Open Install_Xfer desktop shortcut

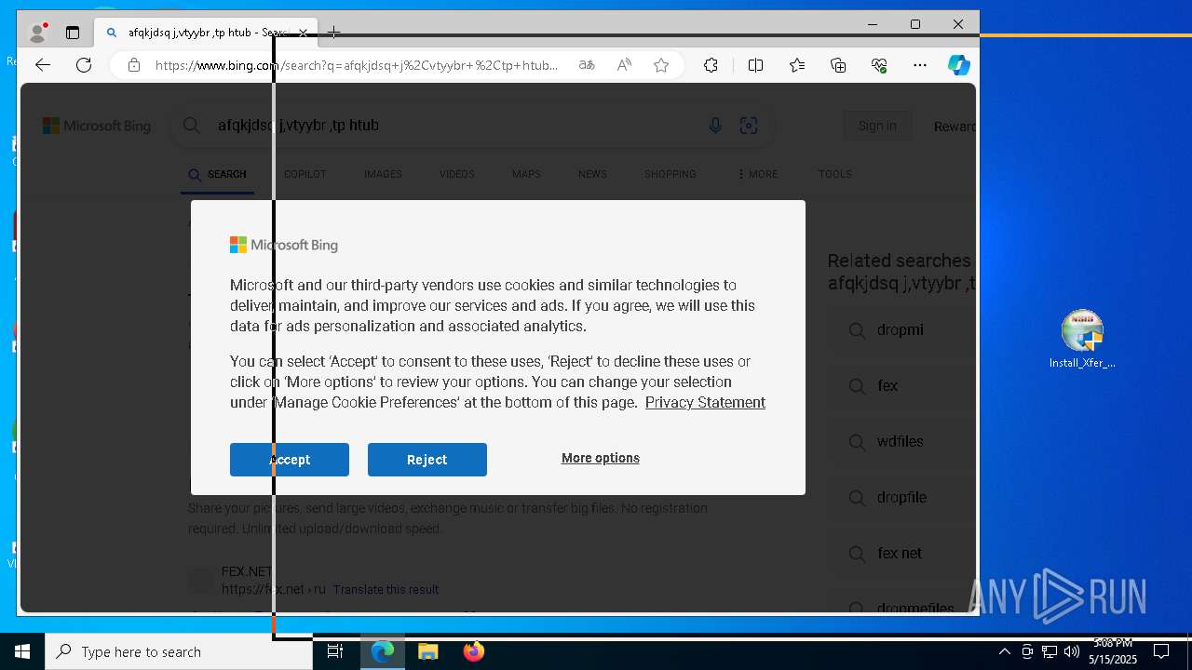pyautogui.click(x=1082, y=340)
